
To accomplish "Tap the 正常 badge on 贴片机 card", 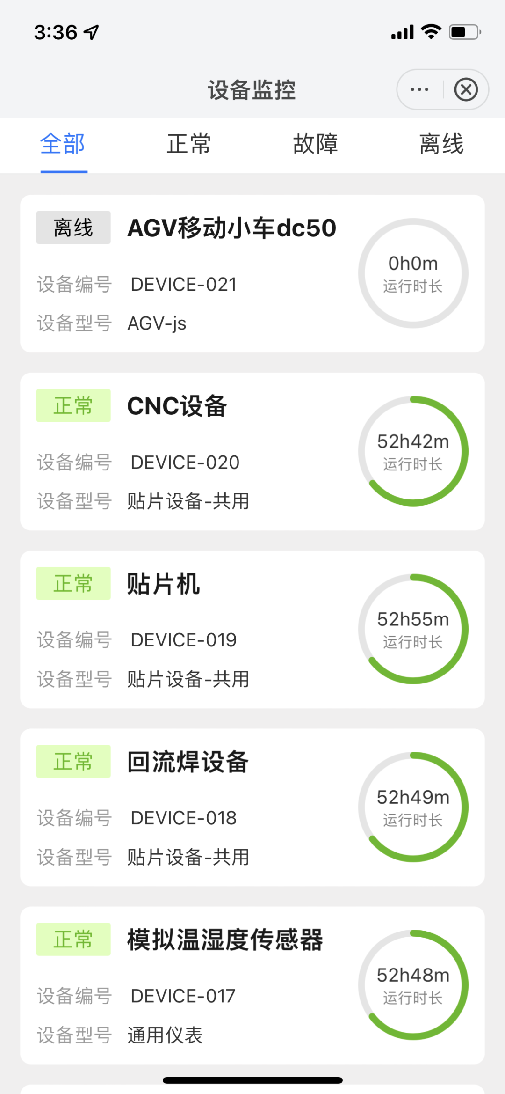I will click(x=73, y=583).
